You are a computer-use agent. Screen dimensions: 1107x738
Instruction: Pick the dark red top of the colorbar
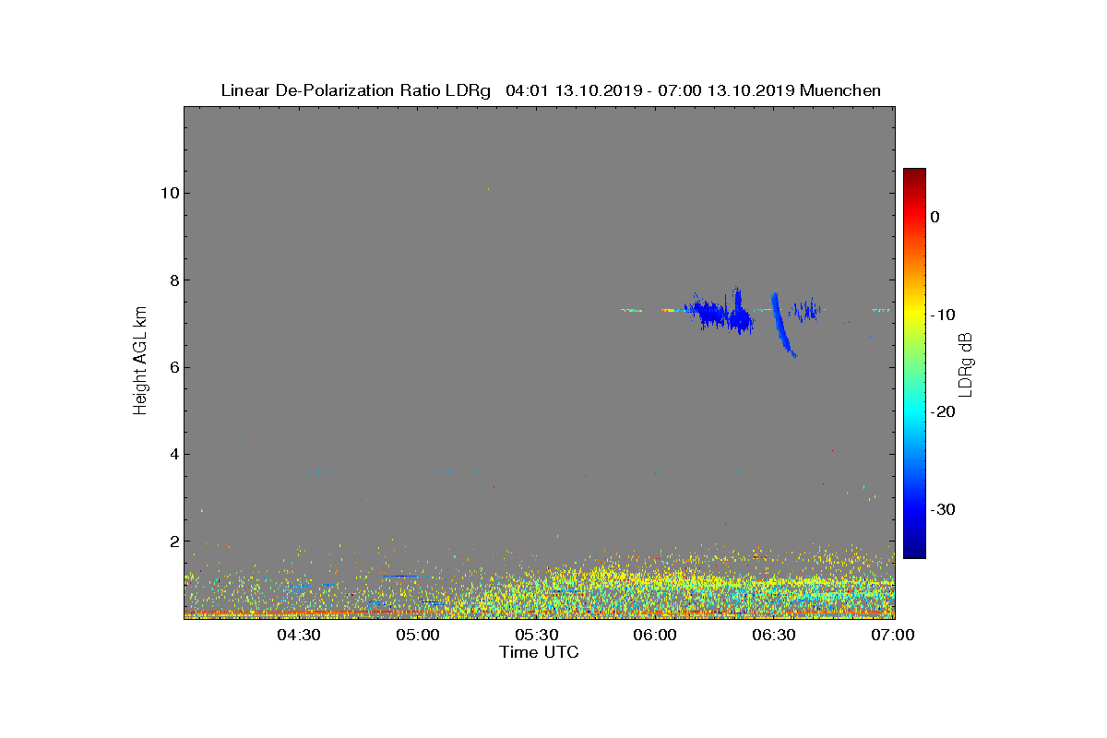(x=914, y=175)
